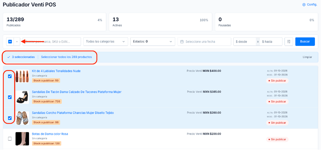Check the Botas de Dama color Rosa checkbox
Image resolution: width=321 pixels, height=150 pixels.
(10, 139)
